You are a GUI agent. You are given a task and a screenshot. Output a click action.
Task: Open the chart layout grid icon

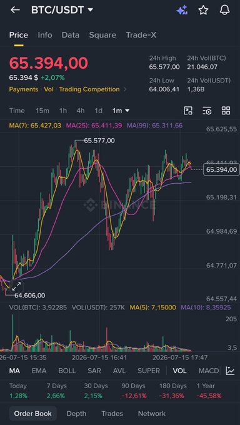226,111
